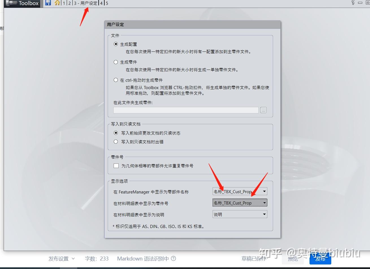The width and height of the screenshot is (370, 269).
Task: Select the 写入到只读文档时出错 radio button
Action: point(116,142)
